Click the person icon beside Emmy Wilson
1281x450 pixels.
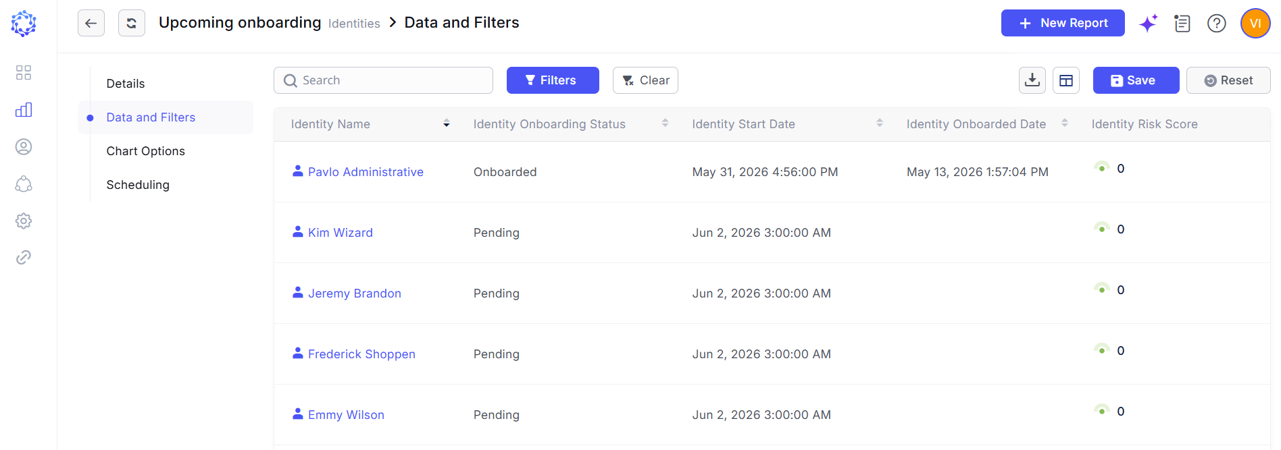tap(297, 414)
